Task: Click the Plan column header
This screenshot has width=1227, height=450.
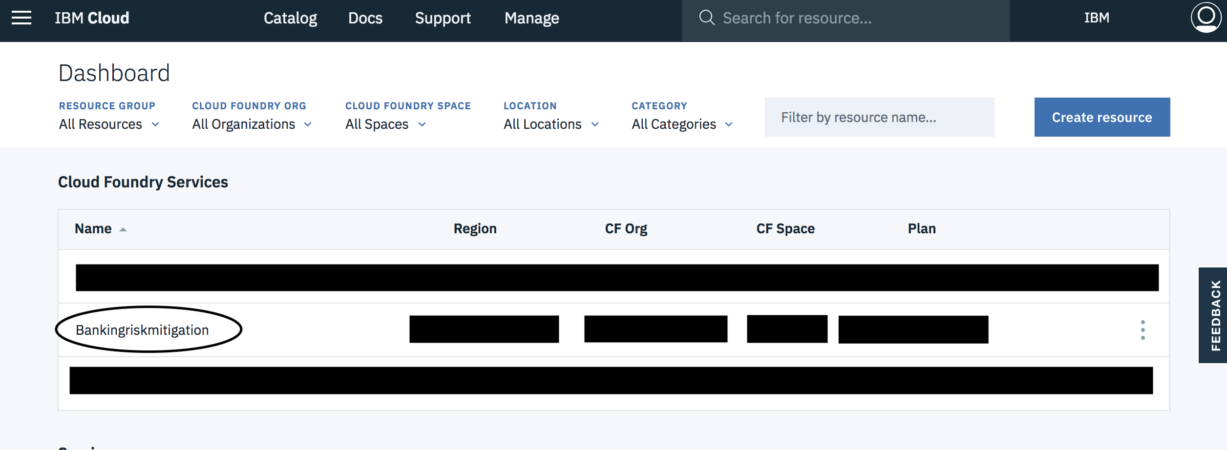Action: click(921, 228)
